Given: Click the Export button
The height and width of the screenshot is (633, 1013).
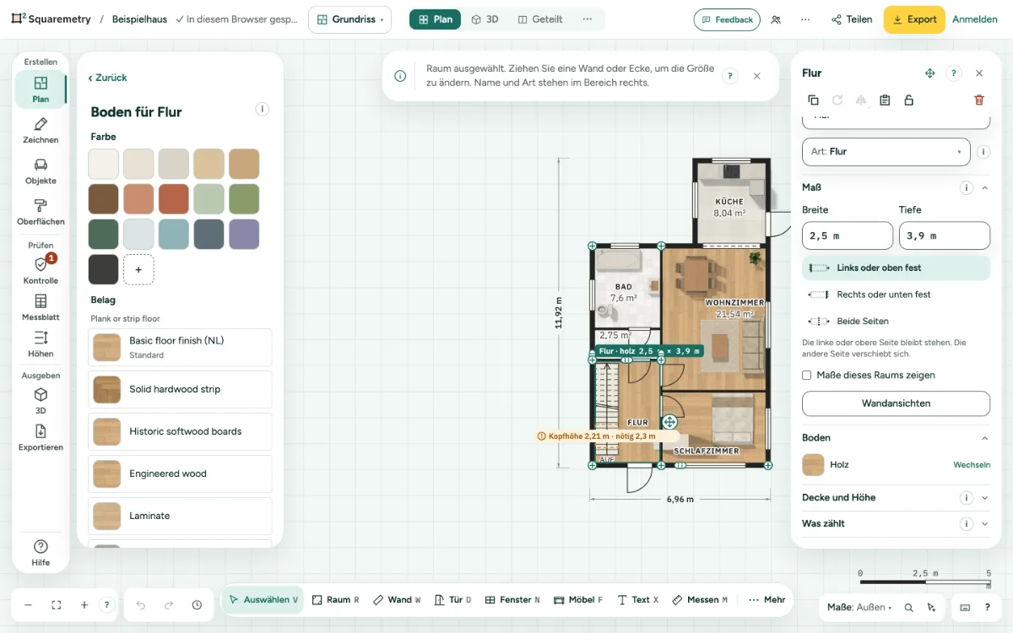Looking at the screenshot, I should (914, 19).
